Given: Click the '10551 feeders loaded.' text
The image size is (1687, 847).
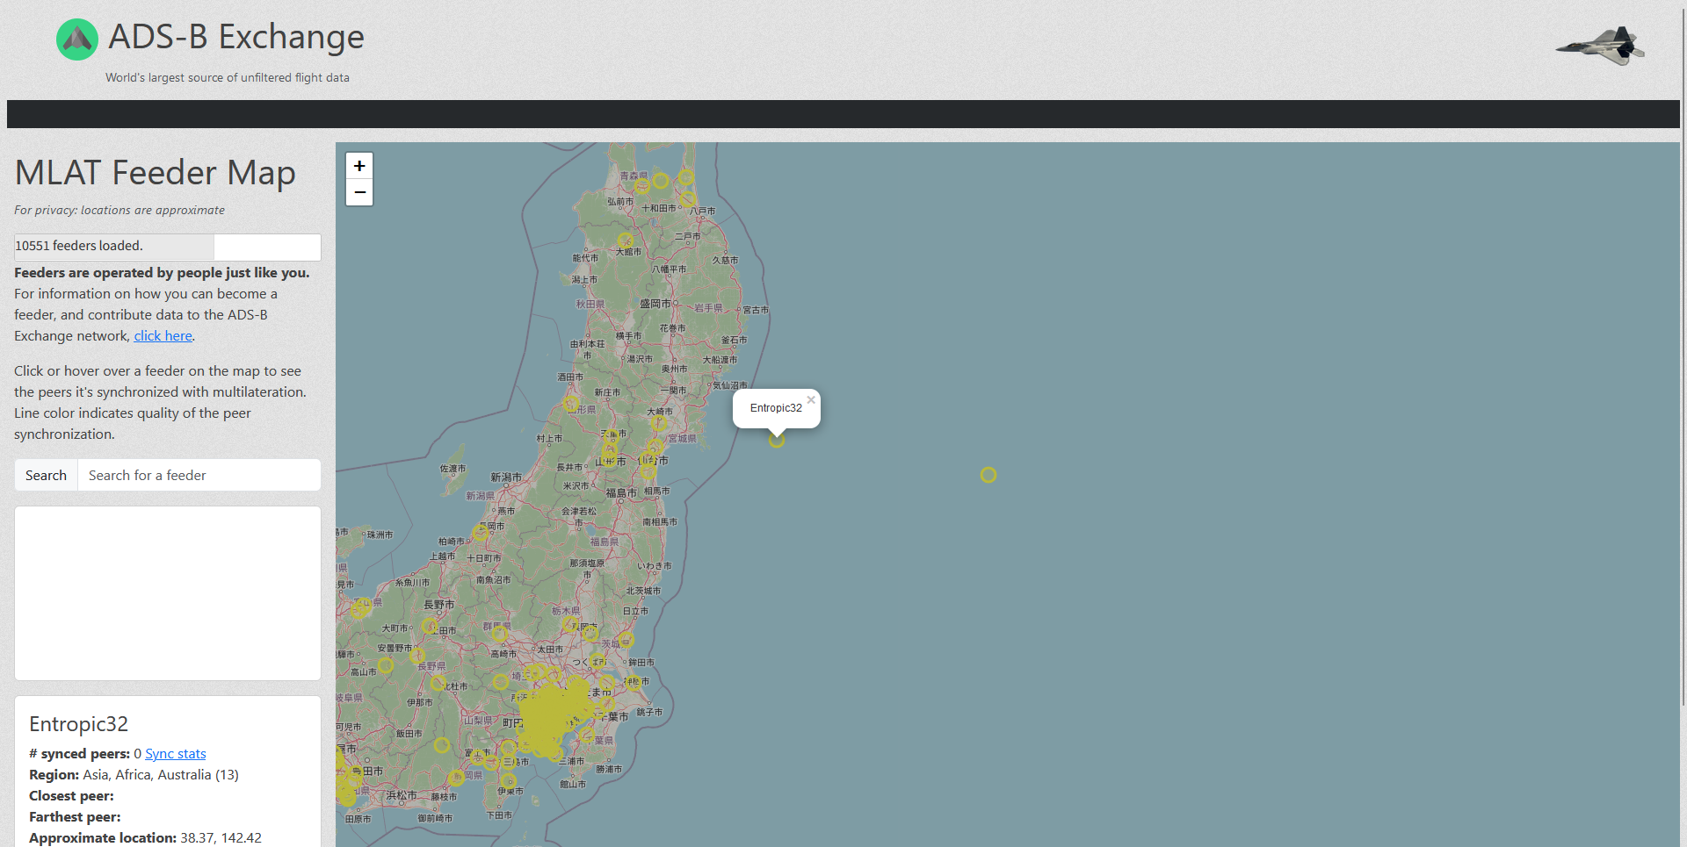Looking at the screenshot, I should pyautogui.click(x=79, y=246).
